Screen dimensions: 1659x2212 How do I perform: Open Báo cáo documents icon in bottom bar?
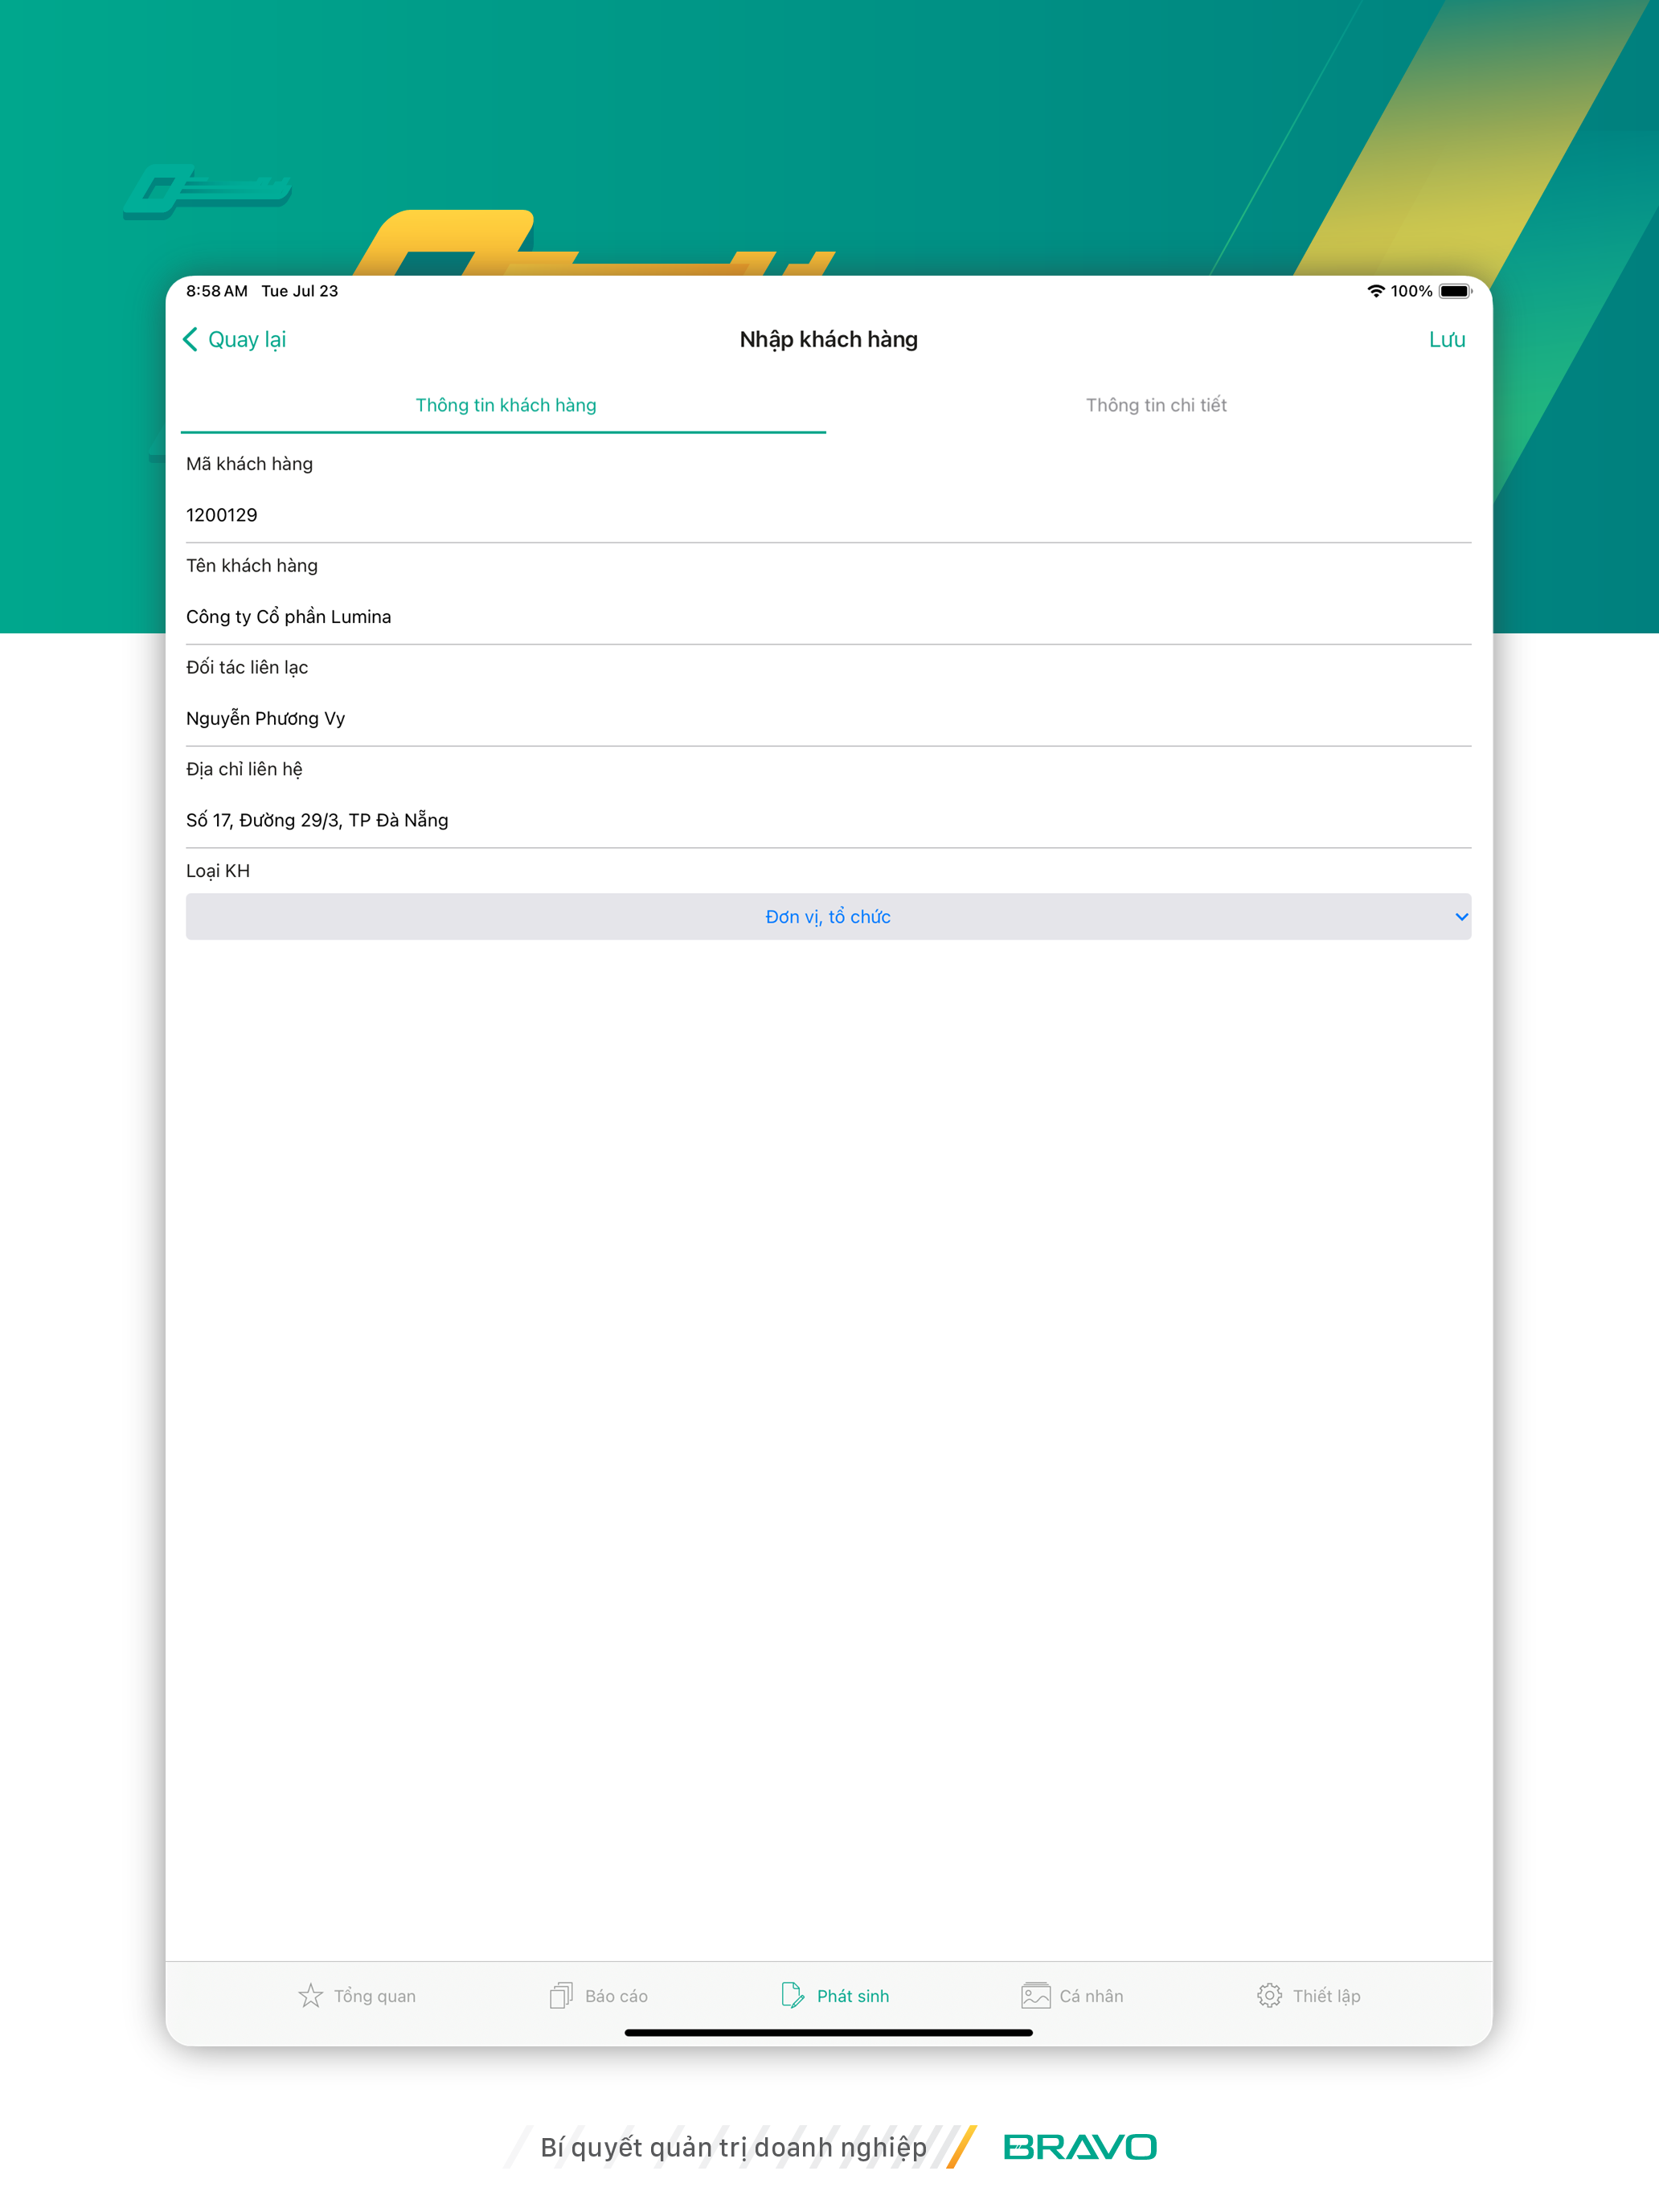561,1996
